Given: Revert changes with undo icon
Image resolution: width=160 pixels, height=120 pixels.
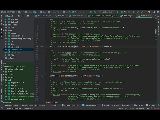Looking at the screenshot, I should 149,12.
